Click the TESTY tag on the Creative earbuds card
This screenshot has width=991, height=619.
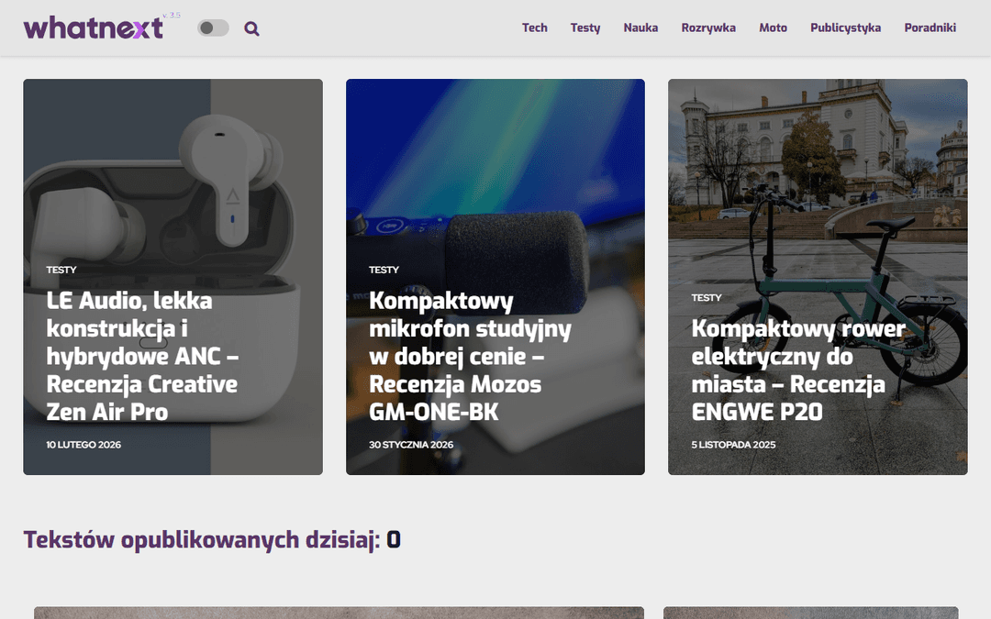pyautogui.click(x=61, y=270)
